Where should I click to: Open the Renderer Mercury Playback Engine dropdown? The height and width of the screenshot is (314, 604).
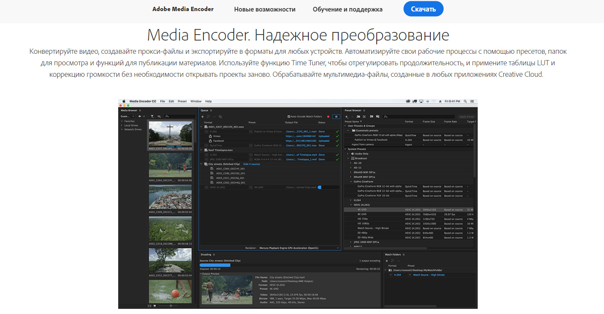click(x=299, y=247)
